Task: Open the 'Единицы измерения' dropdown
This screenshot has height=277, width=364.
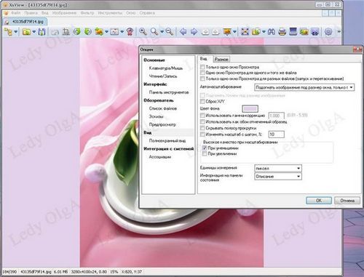Action: [x=278, y=168]
